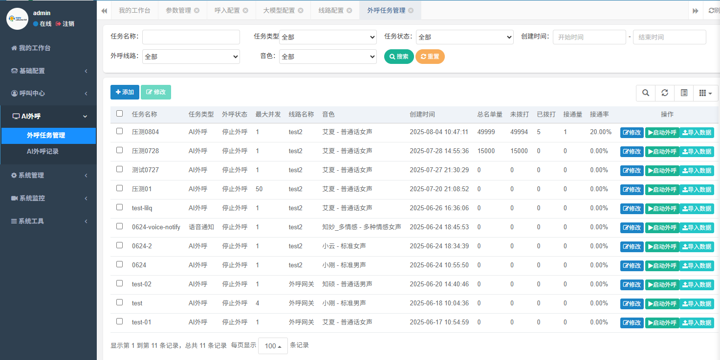The image size is (720, 360).
Task: Check the box for 压测0804 row
Action: pyautogui.click(x=120, y=131)
